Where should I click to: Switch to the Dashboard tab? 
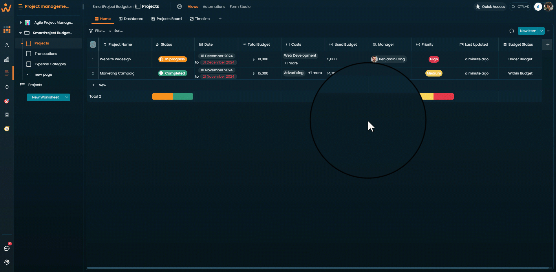point(131,19)
